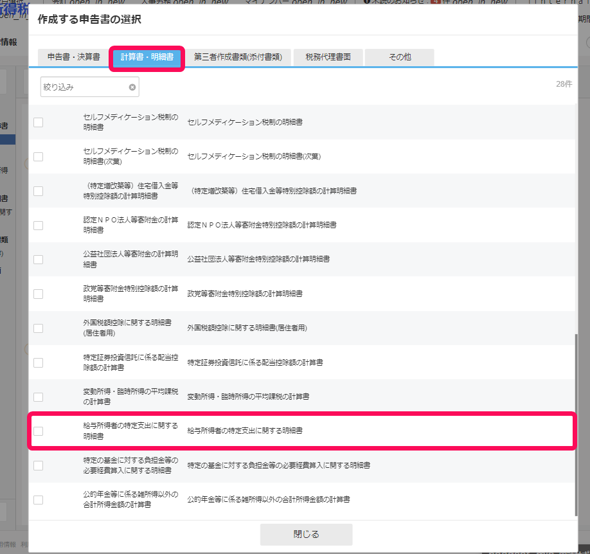Click 政党等寄附金特別控除額の計算明細書 description
Screen dimensions: 590x554
(245, 294)
